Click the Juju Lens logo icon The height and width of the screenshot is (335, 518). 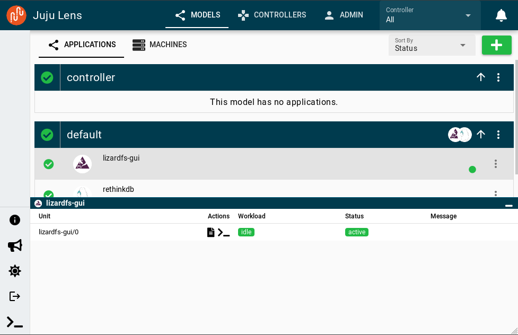tap(16, 15)
